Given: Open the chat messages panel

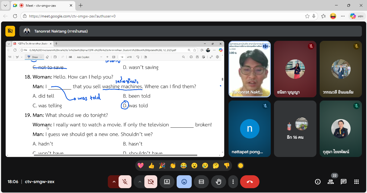Looking at the screenshot, I should click(x=343, y=182).
